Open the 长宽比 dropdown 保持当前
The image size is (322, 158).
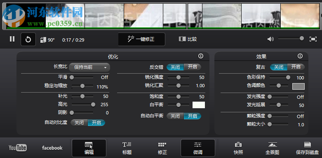pos(89,67)
